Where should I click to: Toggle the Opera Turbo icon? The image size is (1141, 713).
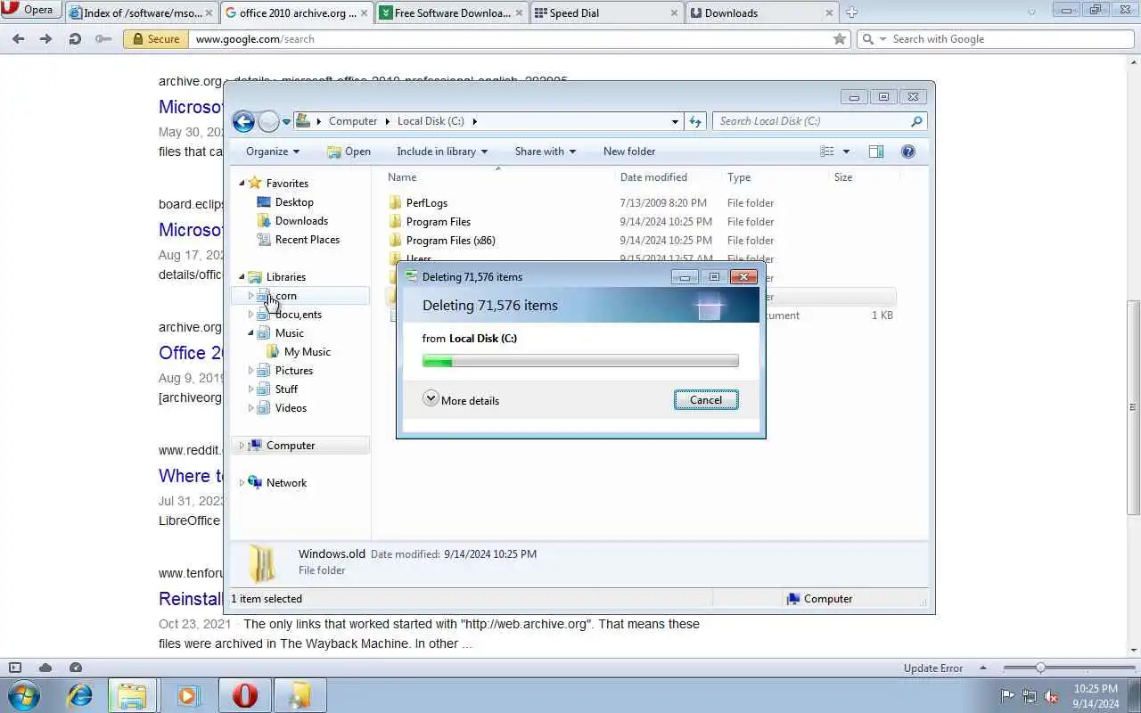click(76, 668)
